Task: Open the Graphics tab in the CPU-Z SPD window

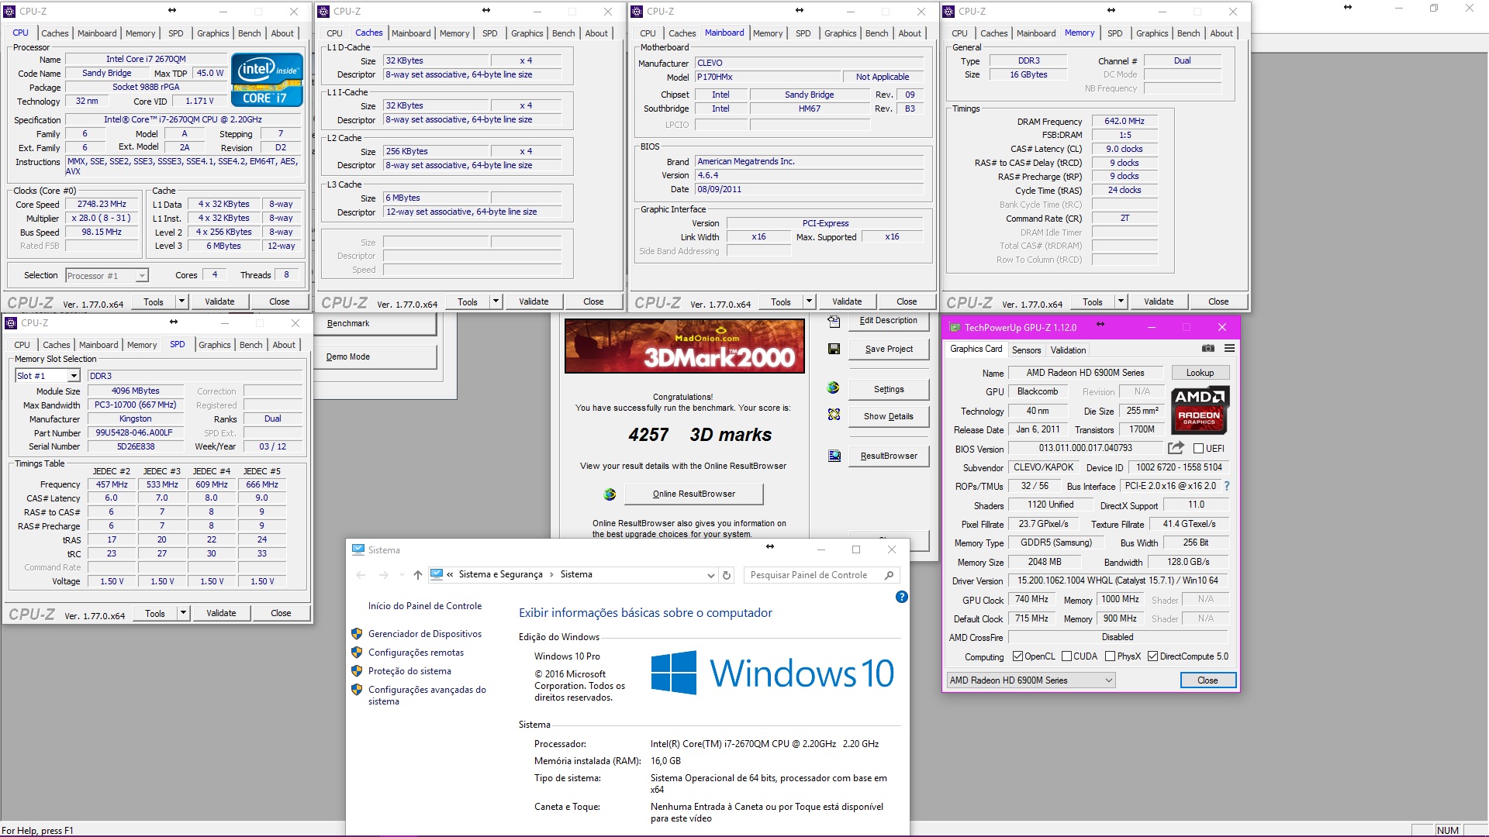Action: pyautogui.click(x=215, y=345)
